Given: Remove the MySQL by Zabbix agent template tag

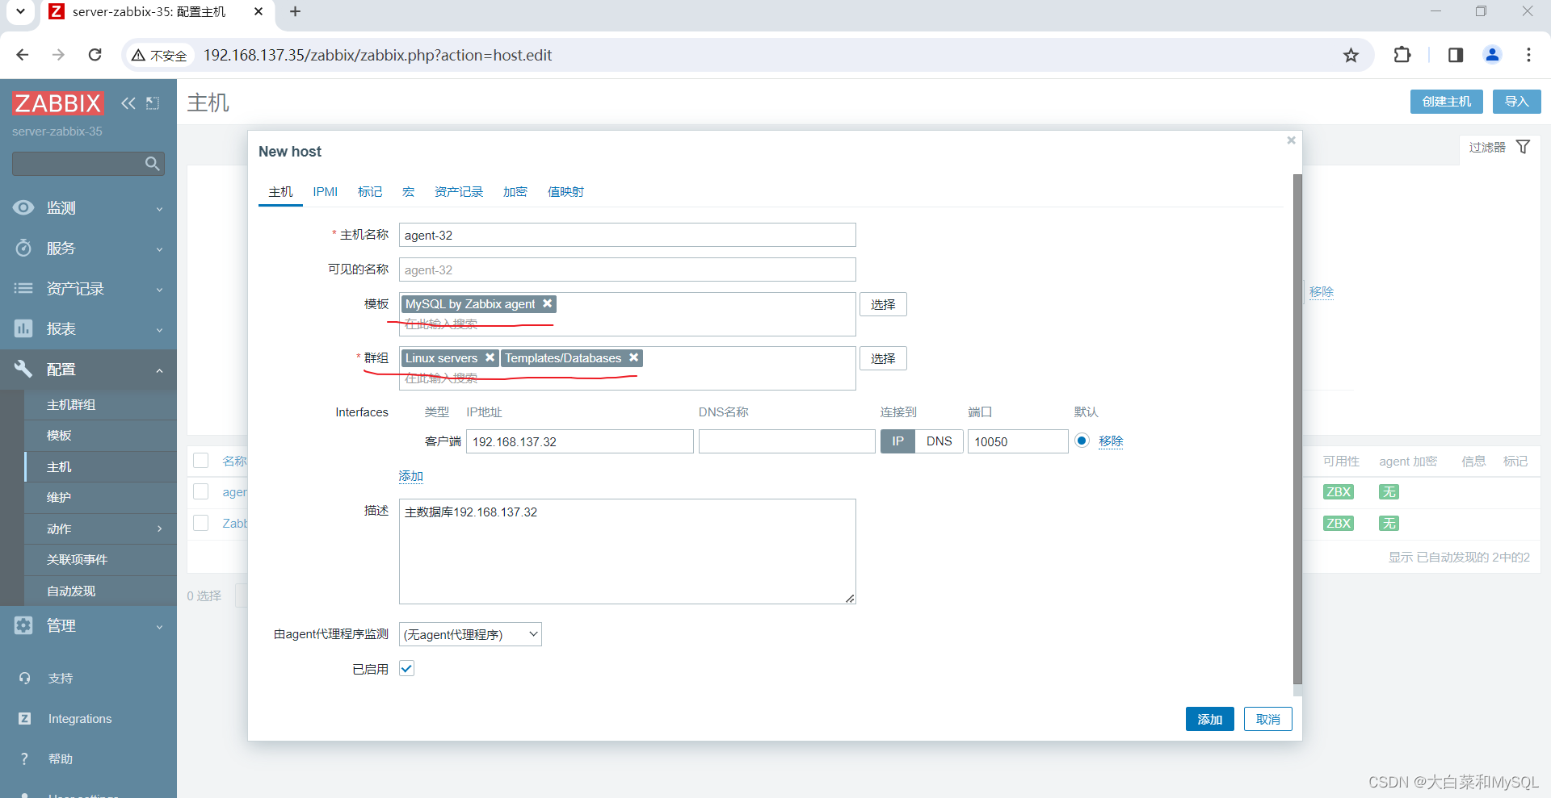Looking at the screenshot, I should tap(548, 303).
